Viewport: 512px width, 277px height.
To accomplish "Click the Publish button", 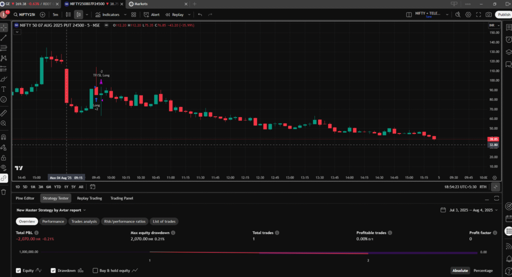I will [x=504, y=14].
